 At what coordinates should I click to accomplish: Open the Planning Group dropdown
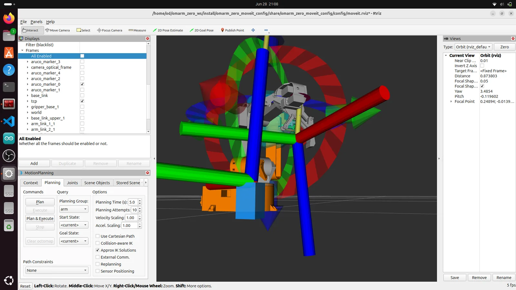[x=74, y=209]
